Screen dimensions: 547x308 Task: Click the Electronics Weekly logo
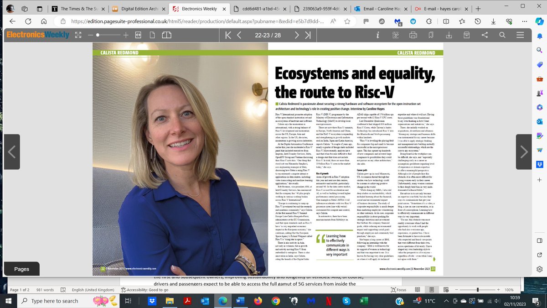(x=38, y=35)
